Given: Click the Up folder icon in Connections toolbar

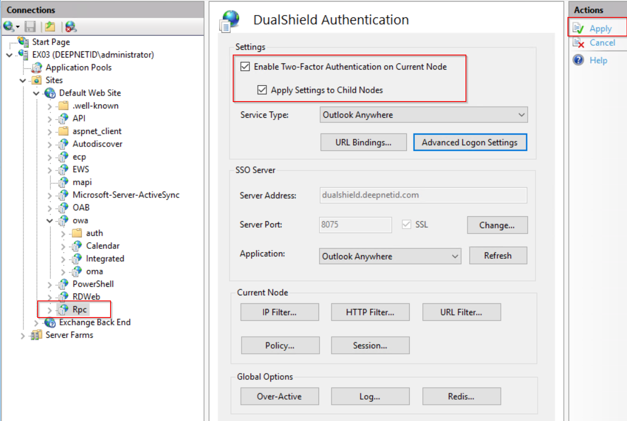Looking at the screenshot, I should tap(50, 27).
